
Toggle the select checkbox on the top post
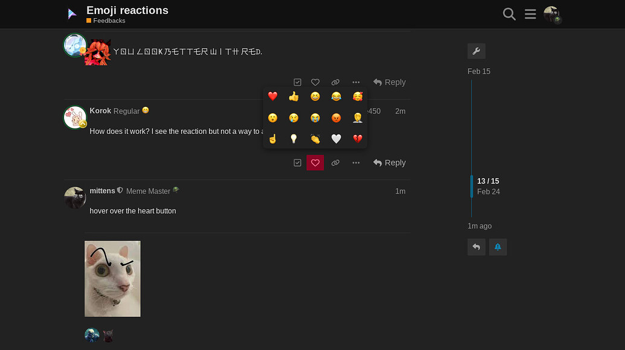(x=297, y=82)
